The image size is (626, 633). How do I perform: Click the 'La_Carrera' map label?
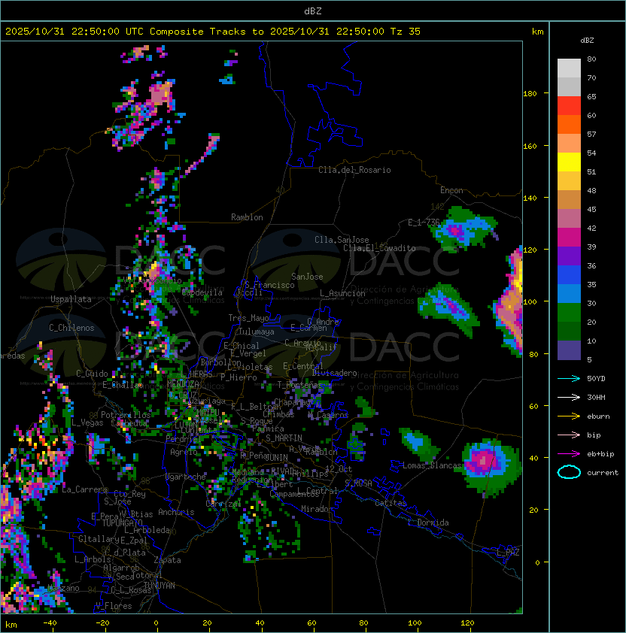pyautogui.click(x=84, y=489)
